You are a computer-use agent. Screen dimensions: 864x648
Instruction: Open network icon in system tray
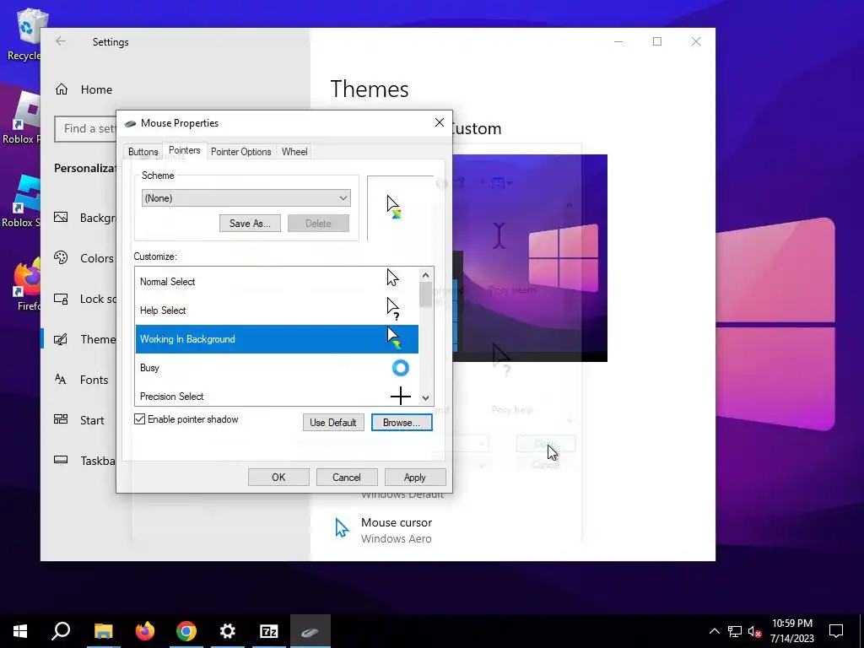pos(735,631)
